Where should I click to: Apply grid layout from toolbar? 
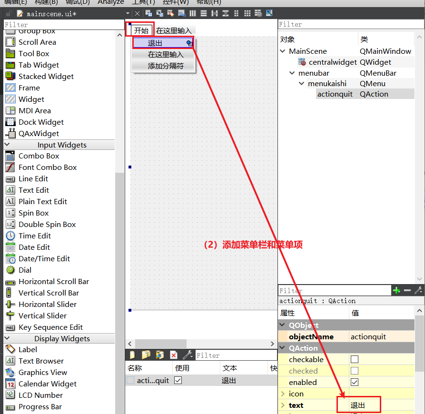tap(247, 13)
